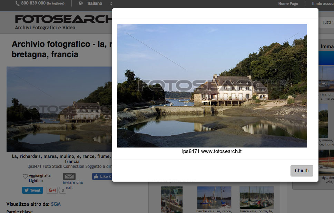
Task: Open the SGM photographer link
Action: (x=56, y=204)
